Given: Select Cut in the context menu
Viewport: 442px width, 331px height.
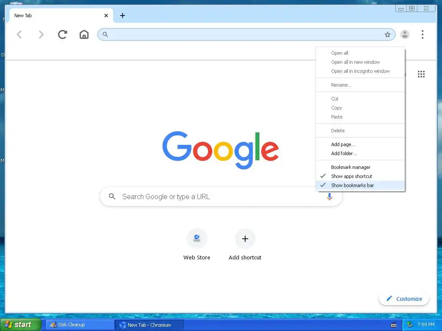Looking at the screenshot, I should coord(360,99).
